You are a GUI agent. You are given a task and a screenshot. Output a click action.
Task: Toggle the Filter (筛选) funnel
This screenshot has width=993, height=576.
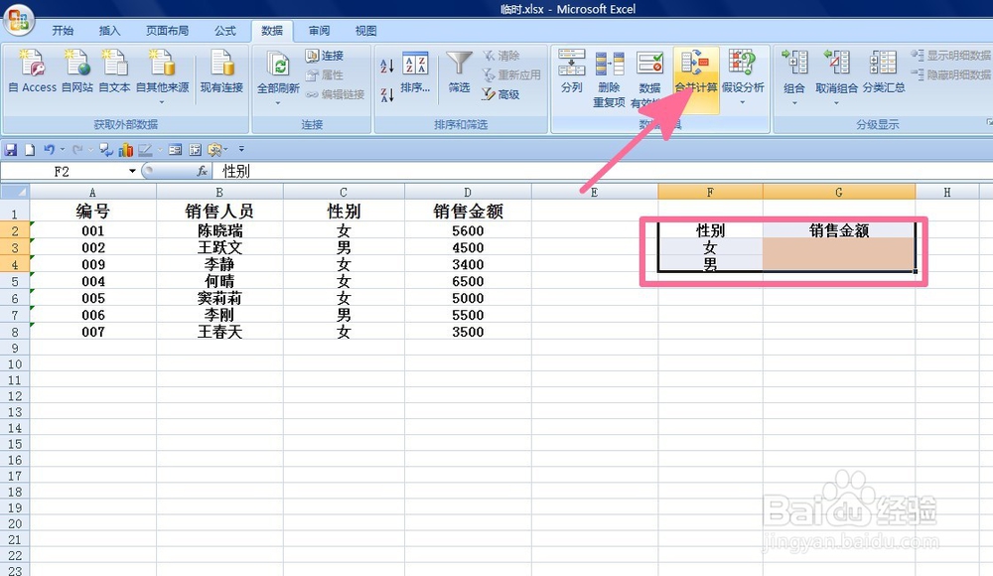point(459,72)
